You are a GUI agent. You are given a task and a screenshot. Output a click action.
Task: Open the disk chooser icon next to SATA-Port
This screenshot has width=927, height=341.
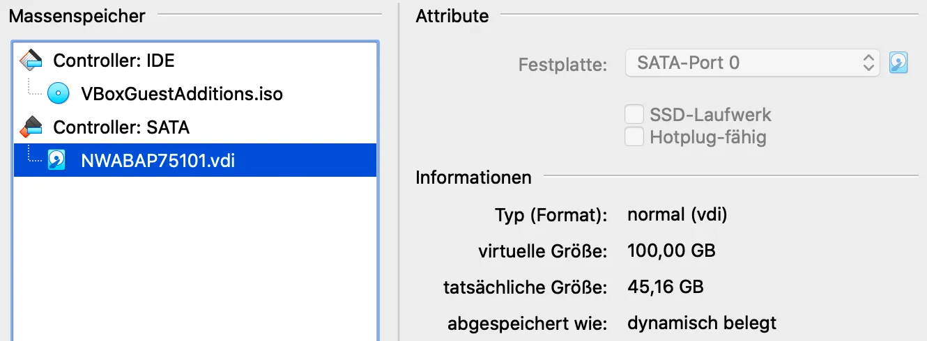click(x=898, y=63)
